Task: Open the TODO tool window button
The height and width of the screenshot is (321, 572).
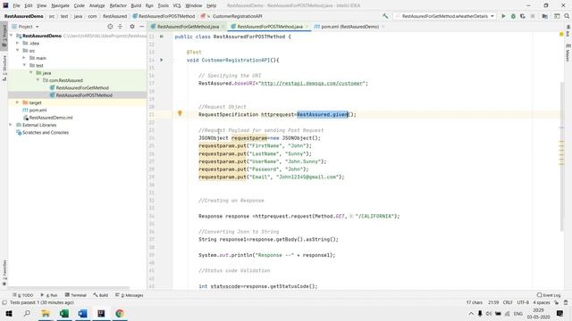Action: click(23, 295)
